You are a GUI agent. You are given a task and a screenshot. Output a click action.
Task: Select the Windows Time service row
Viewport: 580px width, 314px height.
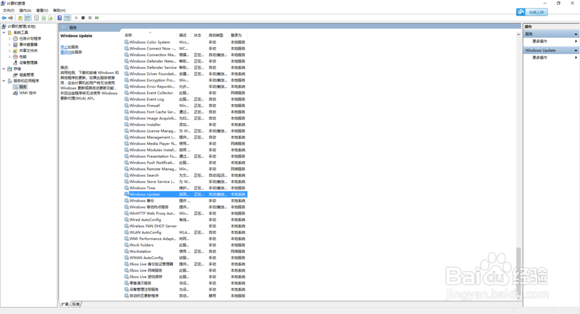click(x=186, y=188)
